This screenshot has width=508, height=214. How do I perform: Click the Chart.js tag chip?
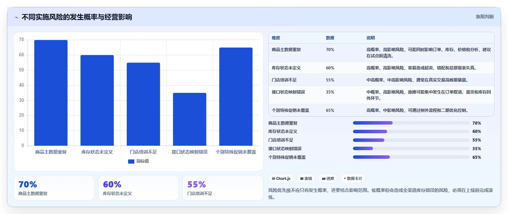(x=281, y=178)
